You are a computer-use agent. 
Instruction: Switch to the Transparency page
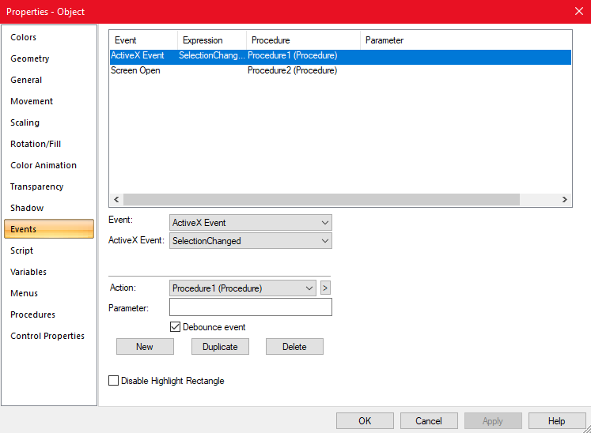[x=36, y=186]
